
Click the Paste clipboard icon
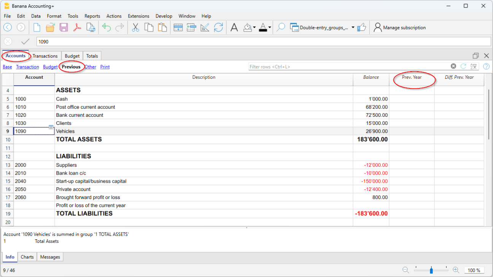(162, 27)
